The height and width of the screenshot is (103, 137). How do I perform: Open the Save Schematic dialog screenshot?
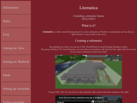(89, 99)
